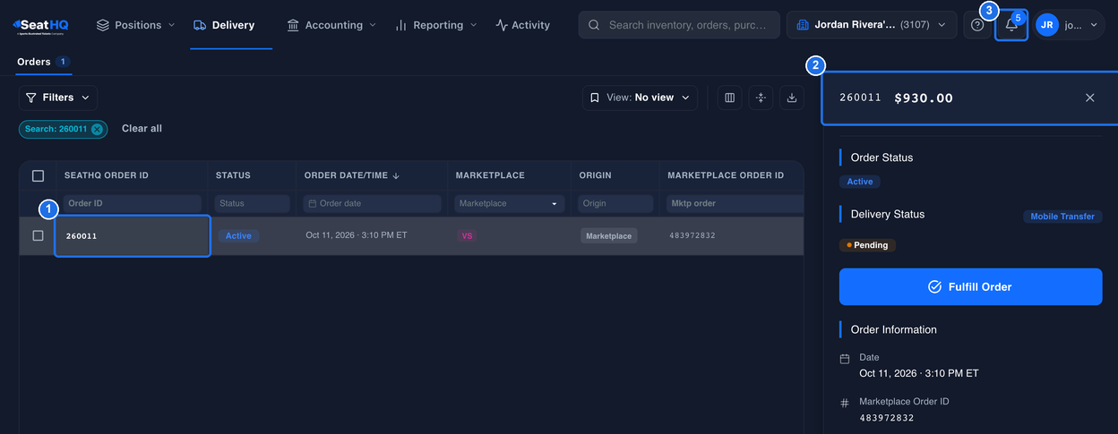Expand the Jordan Rivera account switcher
This screenshot has height=434, width=1118.
click(x=871, y=25)
